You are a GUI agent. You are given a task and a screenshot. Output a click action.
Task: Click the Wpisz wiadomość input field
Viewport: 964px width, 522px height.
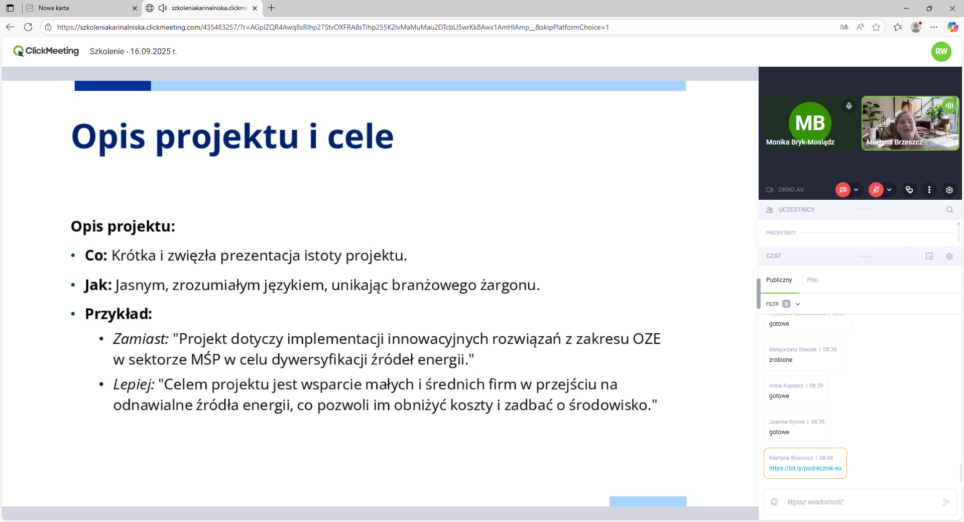tap(861, 502)
